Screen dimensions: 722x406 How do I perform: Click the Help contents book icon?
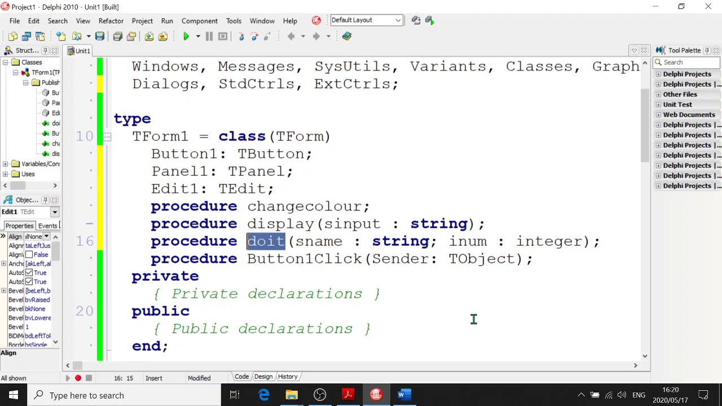point(347,36)
